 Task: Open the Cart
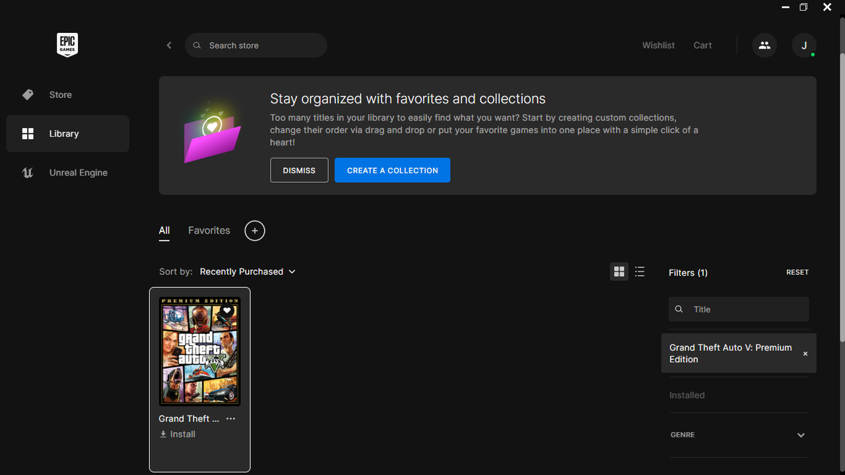[x=702, y=46]
